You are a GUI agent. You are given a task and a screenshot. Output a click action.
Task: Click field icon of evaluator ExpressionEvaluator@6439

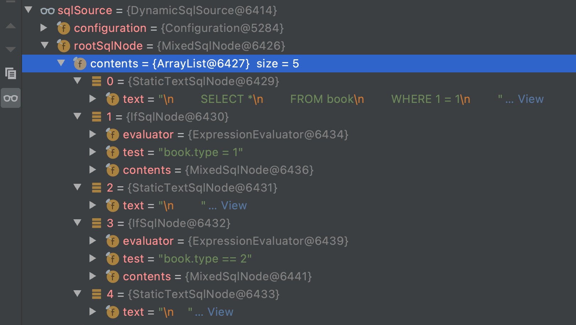point(113,241)
